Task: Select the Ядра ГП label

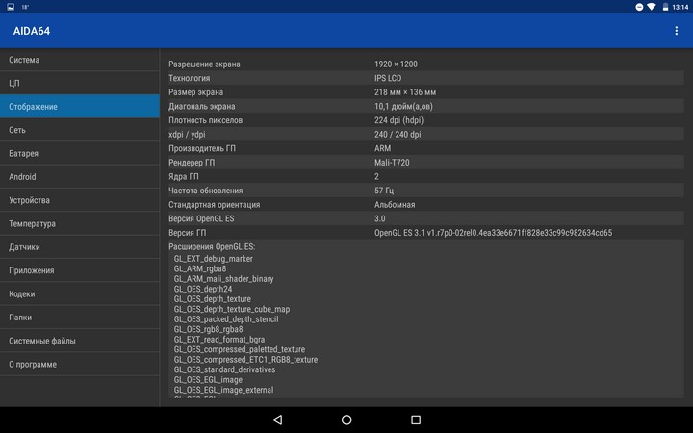Action: 184,177
